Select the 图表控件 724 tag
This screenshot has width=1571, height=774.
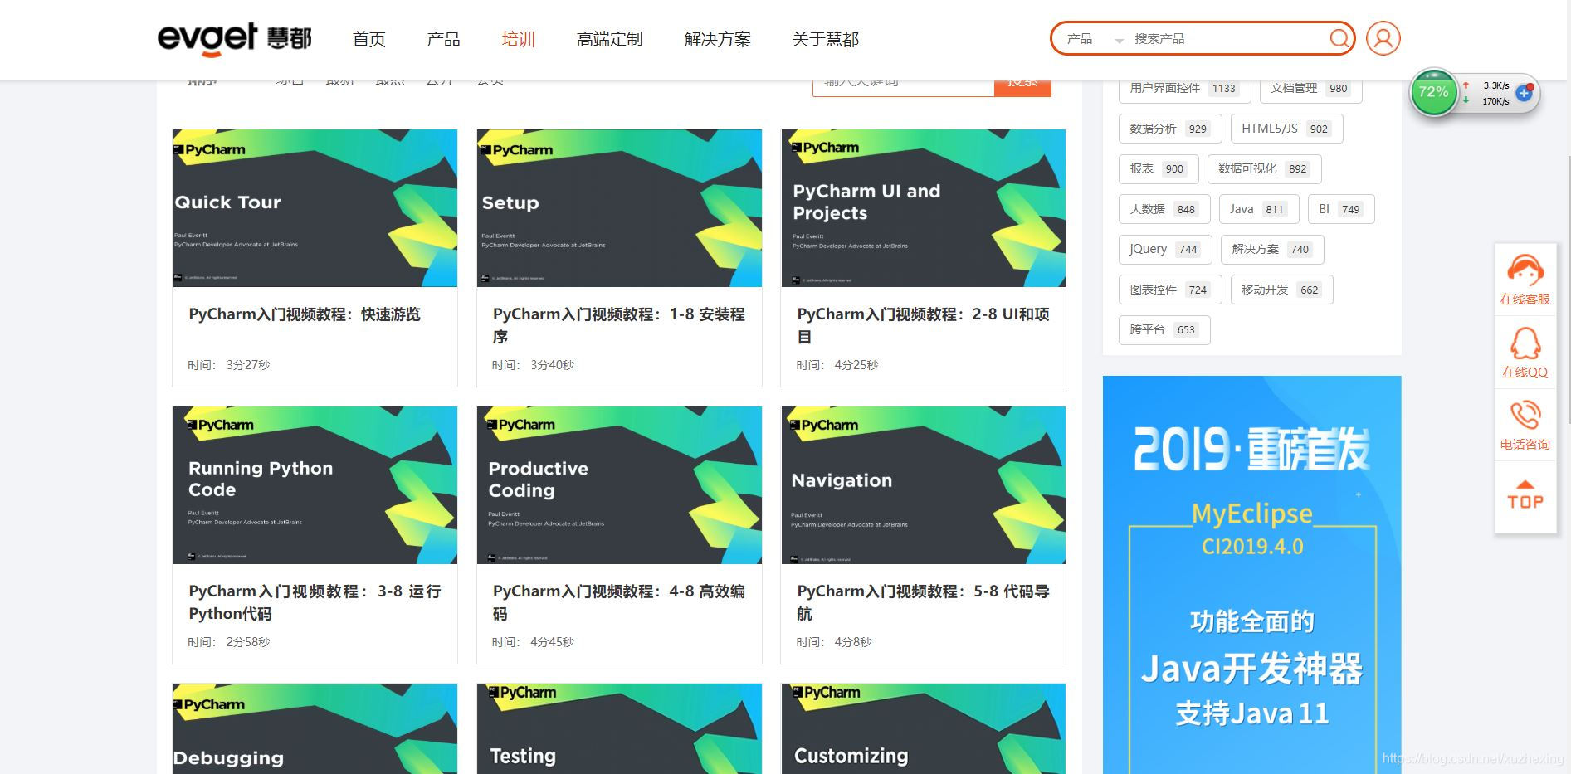point(1169,290)
